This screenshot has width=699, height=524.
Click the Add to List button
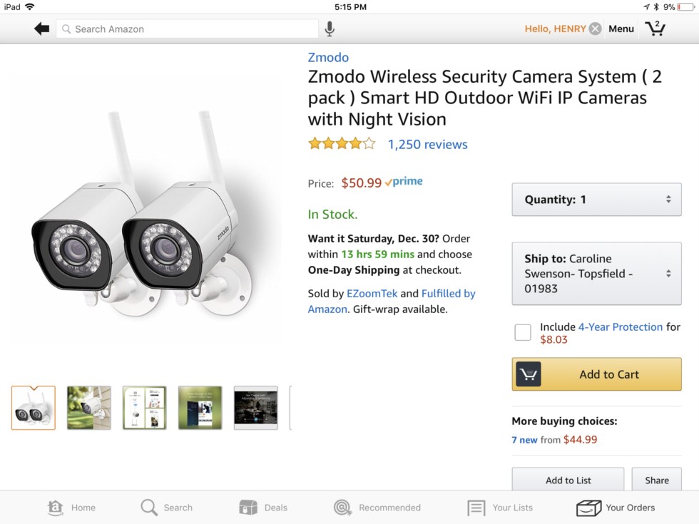568,480
